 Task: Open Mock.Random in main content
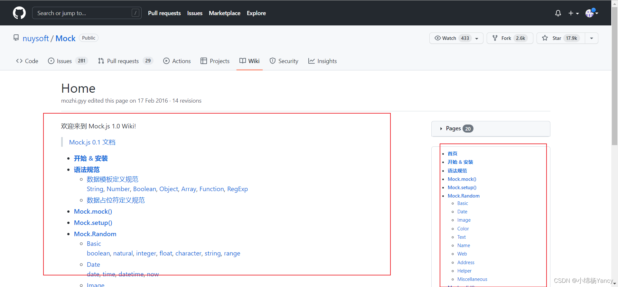[x=95, y=234]
